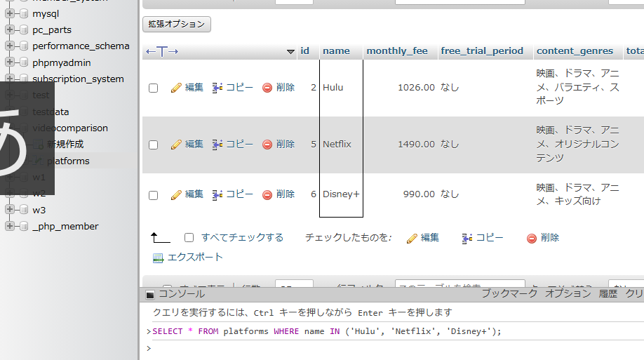Click the 拡張オプション button
The height and width of the screenshot is (360, 644).
(177, 24)
